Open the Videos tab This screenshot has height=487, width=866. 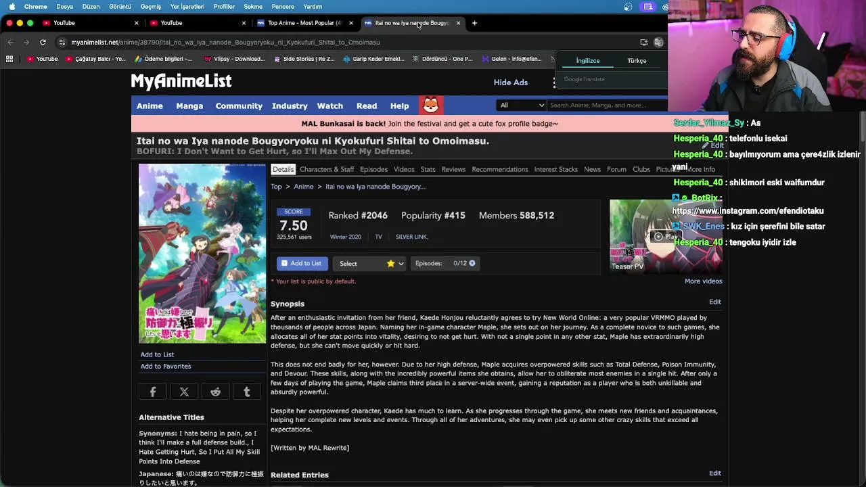(x=404, y=169)
